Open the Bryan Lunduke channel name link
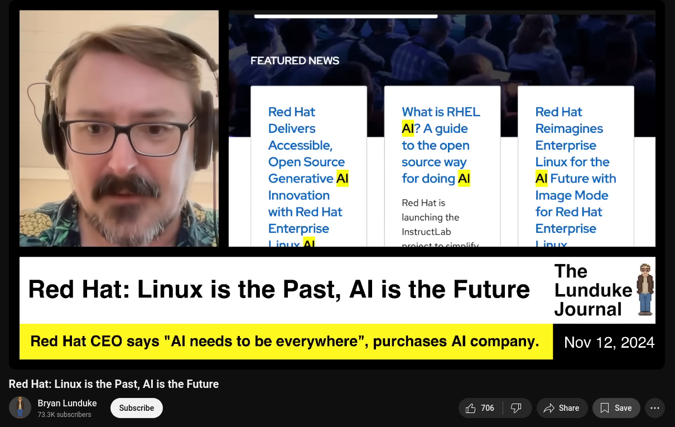The width and height of the screenshot is (675, 427). tap(67, 403)
